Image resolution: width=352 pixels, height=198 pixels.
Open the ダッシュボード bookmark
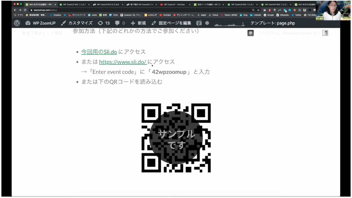(184, 15)
